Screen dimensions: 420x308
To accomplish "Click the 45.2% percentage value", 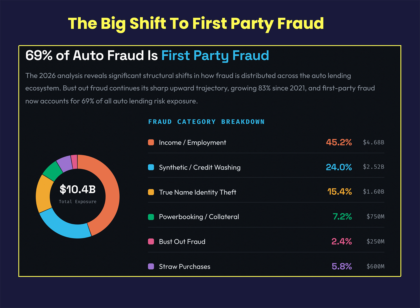I will tap(339, 142).
